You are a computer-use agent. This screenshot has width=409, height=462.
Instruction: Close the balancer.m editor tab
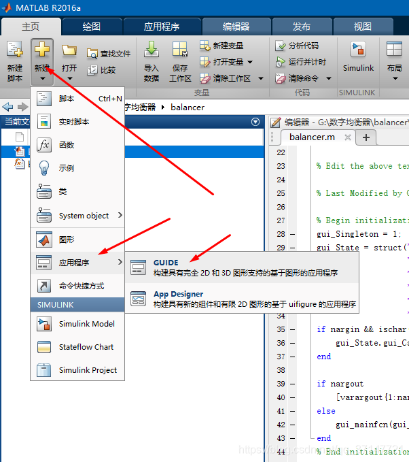[348, 137]
